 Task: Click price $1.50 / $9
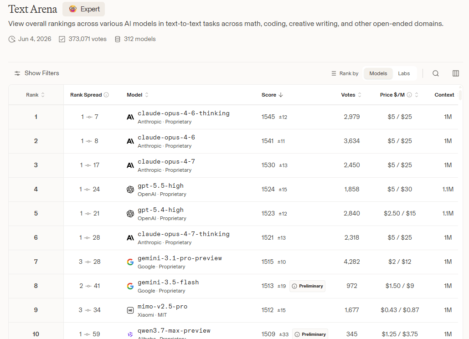pos(400,286)
